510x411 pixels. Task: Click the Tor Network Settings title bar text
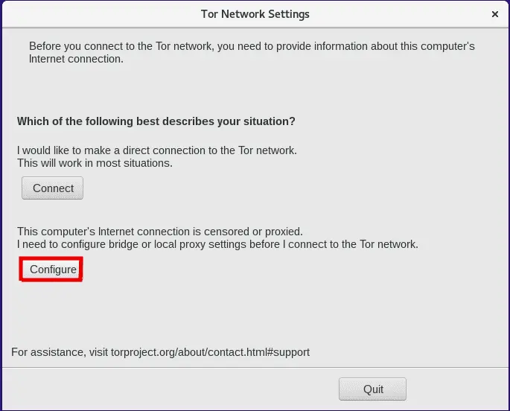pyautogui.click(x=255, y=14)
